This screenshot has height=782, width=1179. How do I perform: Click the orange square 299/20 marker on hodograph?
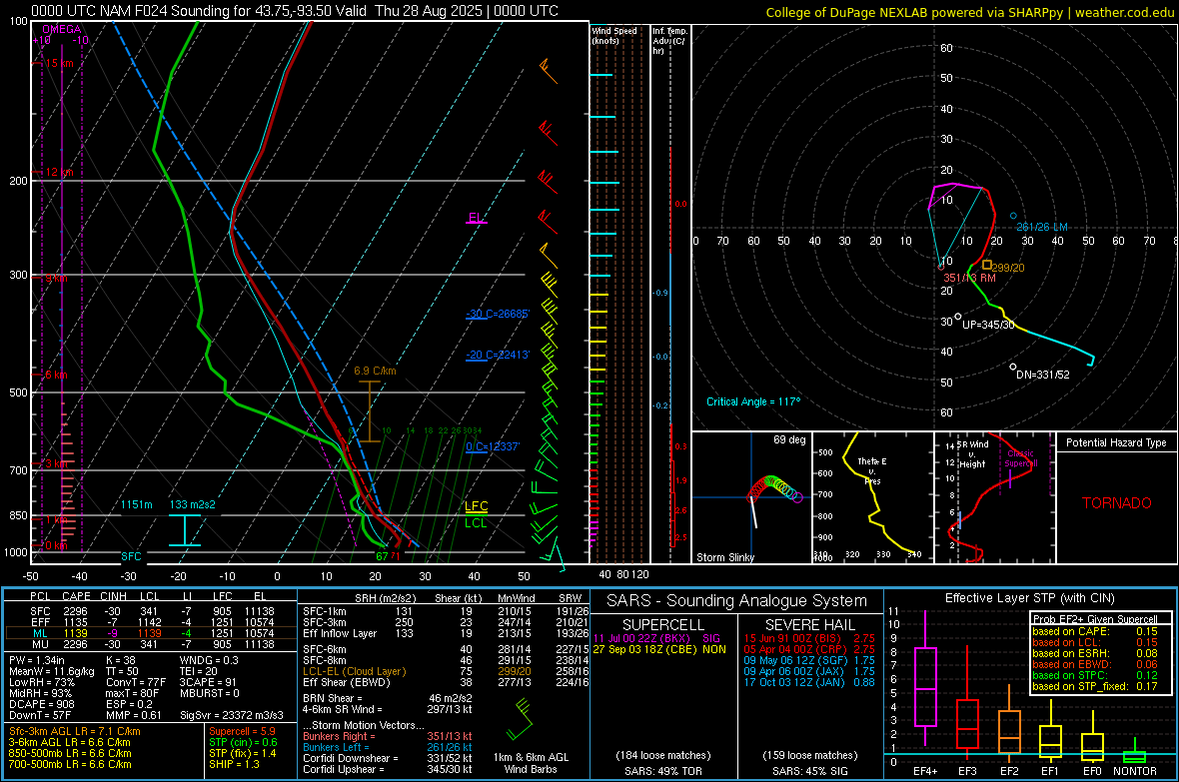tap(987, 265)
